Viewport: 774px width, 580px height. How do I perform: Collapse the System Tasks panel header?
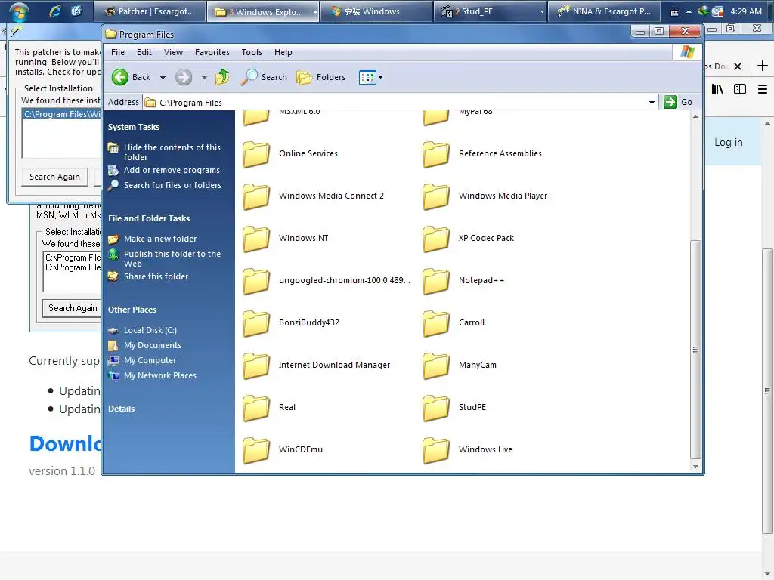(134, 127)
